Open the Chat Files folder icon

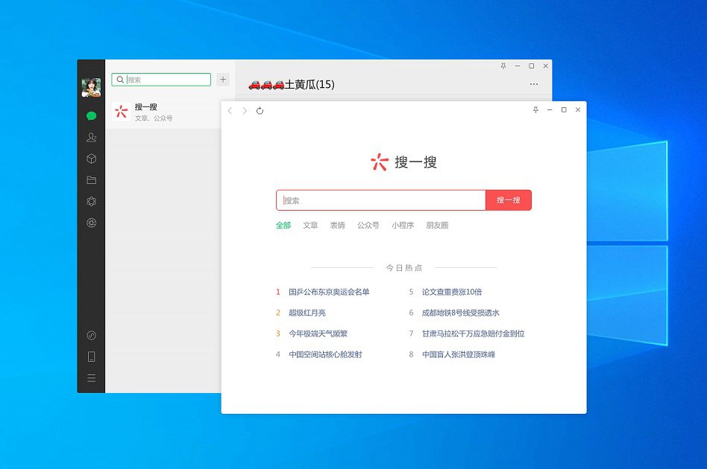[91, 179]
